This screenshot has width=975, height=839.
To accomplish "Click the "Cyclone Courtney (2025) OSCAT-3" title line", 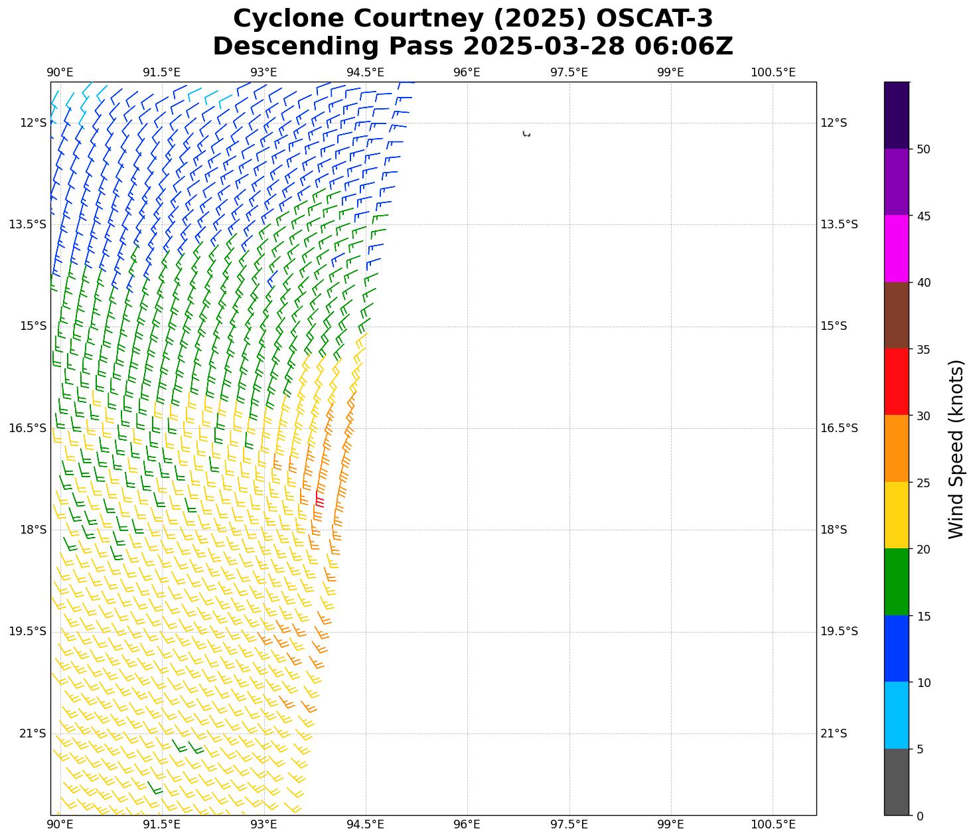I will tap(473, 19).
